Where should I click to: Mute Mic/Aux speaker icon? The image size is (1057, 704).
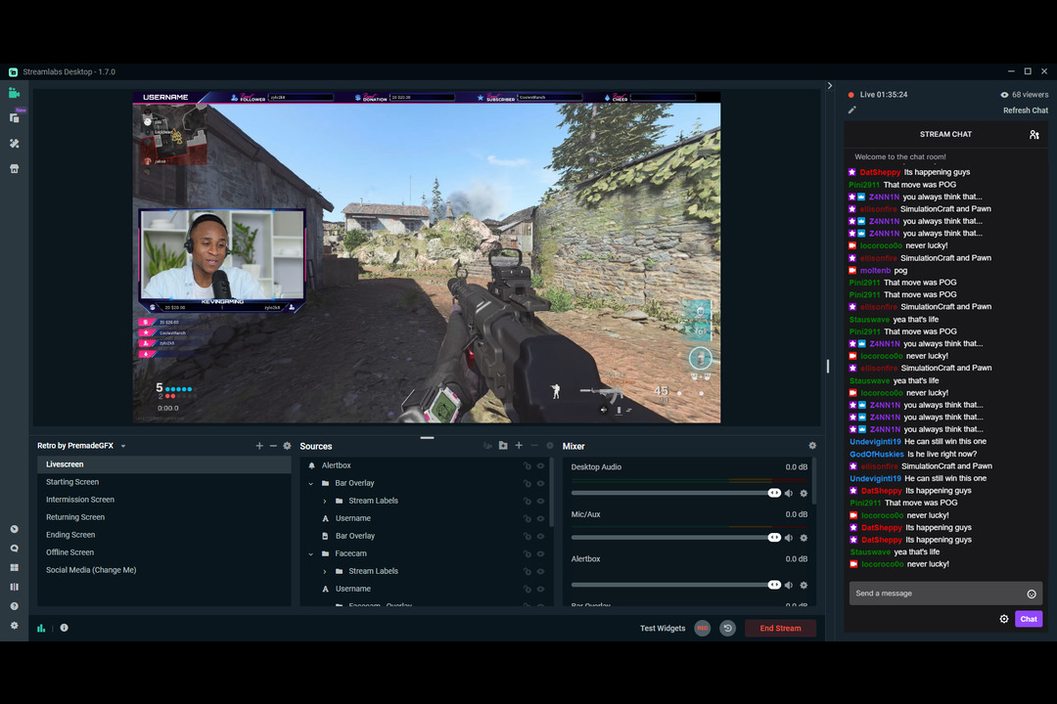[x=789, y=538]
